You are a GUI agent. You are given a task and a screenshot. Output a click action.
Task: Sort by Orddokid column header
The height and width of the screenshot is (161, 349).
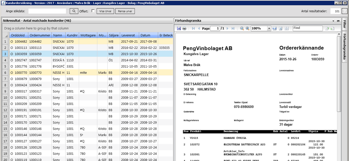19,35
